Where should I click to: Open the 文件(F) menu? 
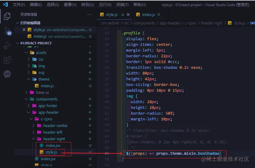[x=19, y=5]
